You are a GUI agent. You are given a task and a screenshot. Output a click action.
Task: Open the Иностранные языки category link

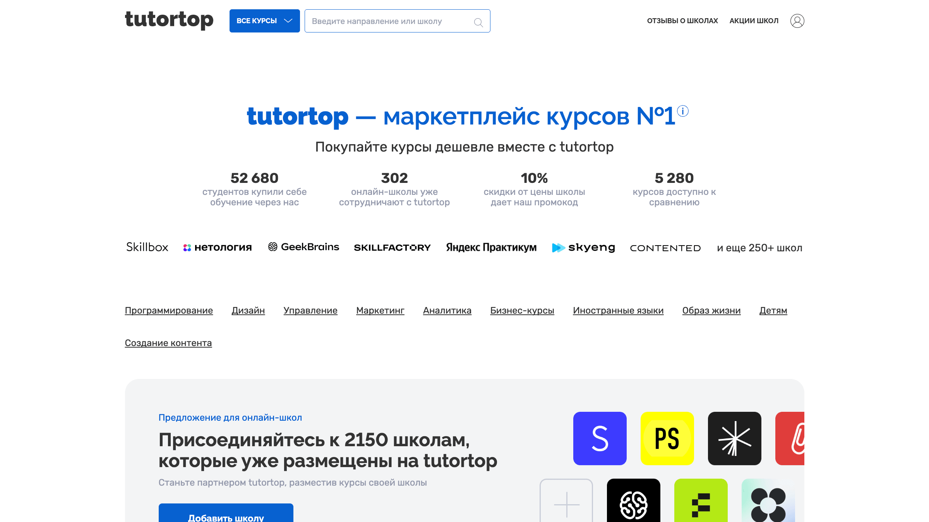pyautogui.click(x=618, y=310)
